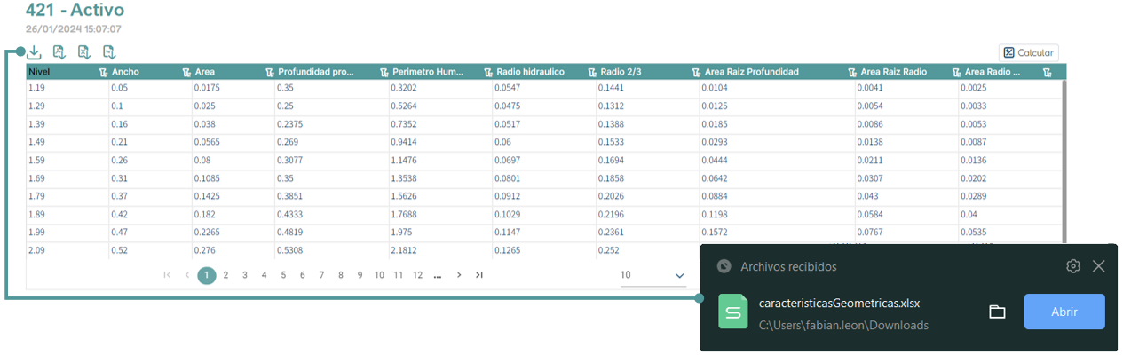
Task: Close the Archivos recibidos popup
Action: pyautogui.click(x=1099, y=266)
